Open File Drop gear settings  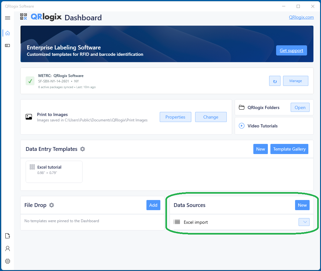click(52, 205)
